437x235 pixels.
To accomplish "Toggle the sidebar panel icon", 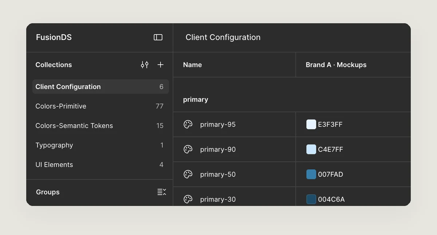I will tap(158, 37).
